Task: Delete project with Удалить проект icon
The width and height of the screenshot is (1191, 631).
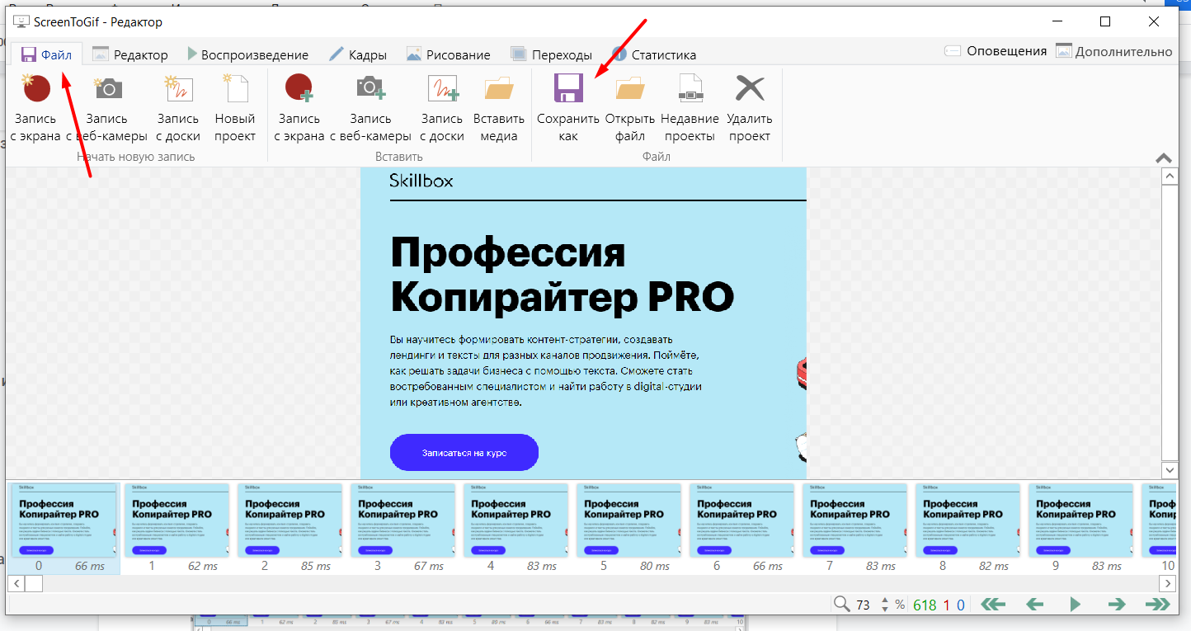Action: point(749,88)
